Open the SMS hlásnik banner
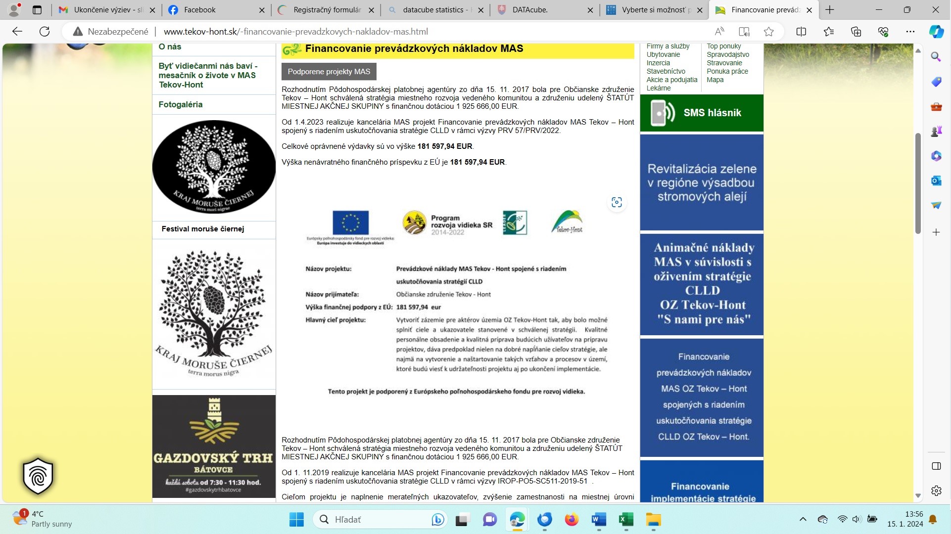This screenshot has width=951, height=534. 702,113
